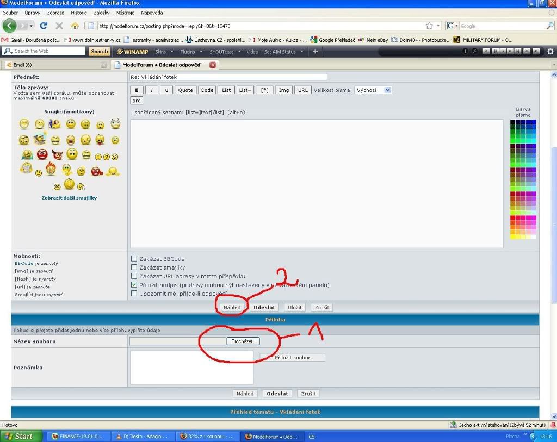Click the grey Stop loading X icon
Image resolution: width=557 pixels, height=442 pixels.
click(x=59, y=26)
